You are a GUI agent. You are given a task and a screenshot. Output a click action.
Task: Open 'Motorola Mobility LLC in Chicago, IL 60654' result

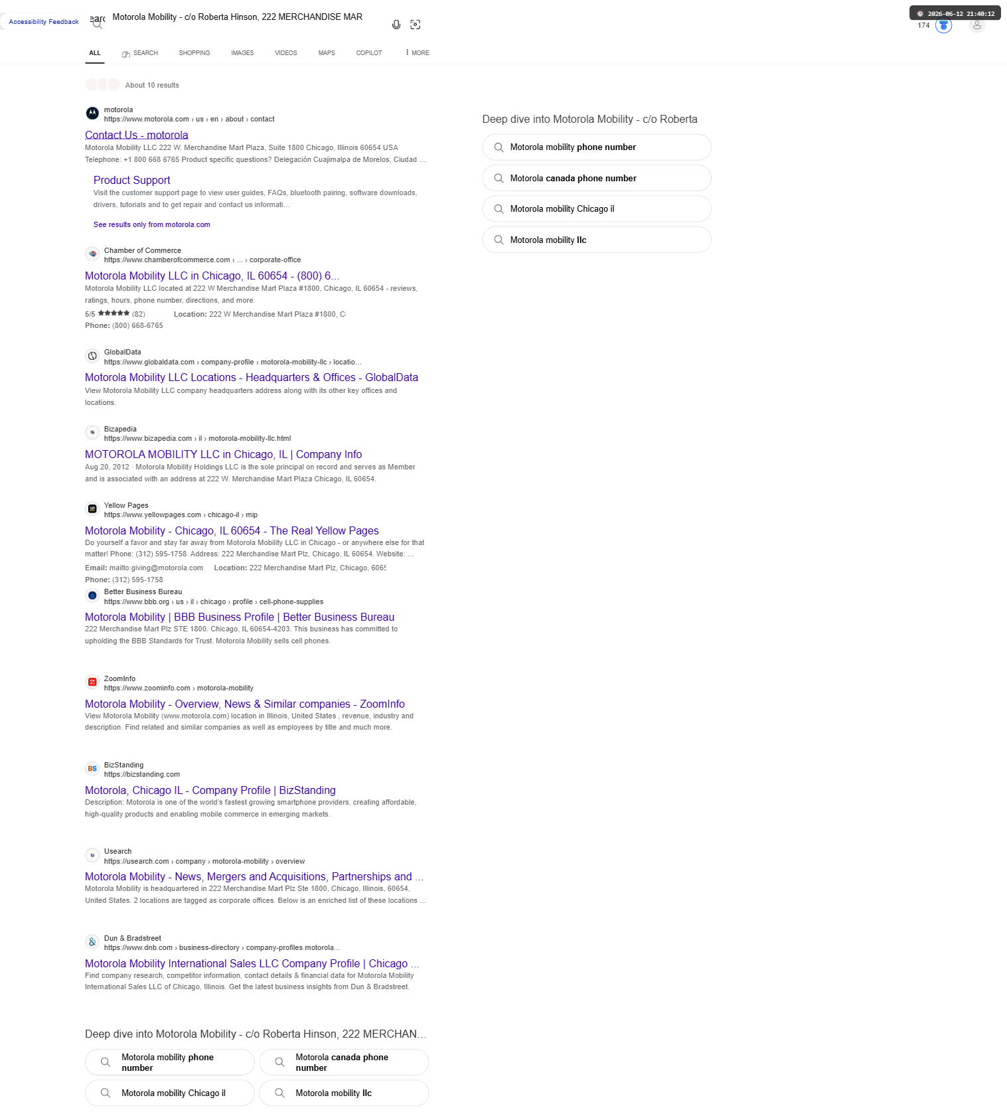pyautogui.click(x=212, y=276)
